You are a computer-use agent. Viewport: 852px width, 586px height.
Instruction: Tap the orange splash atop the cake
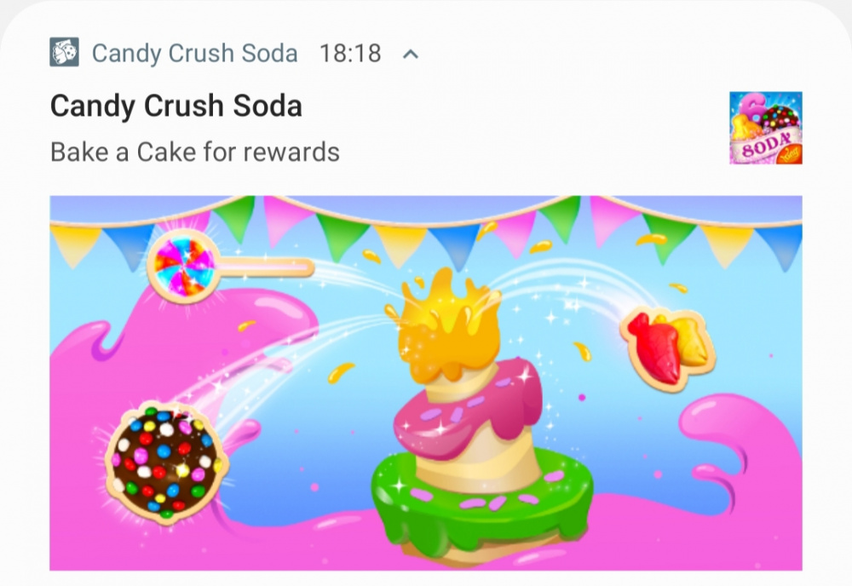(448, 326)
